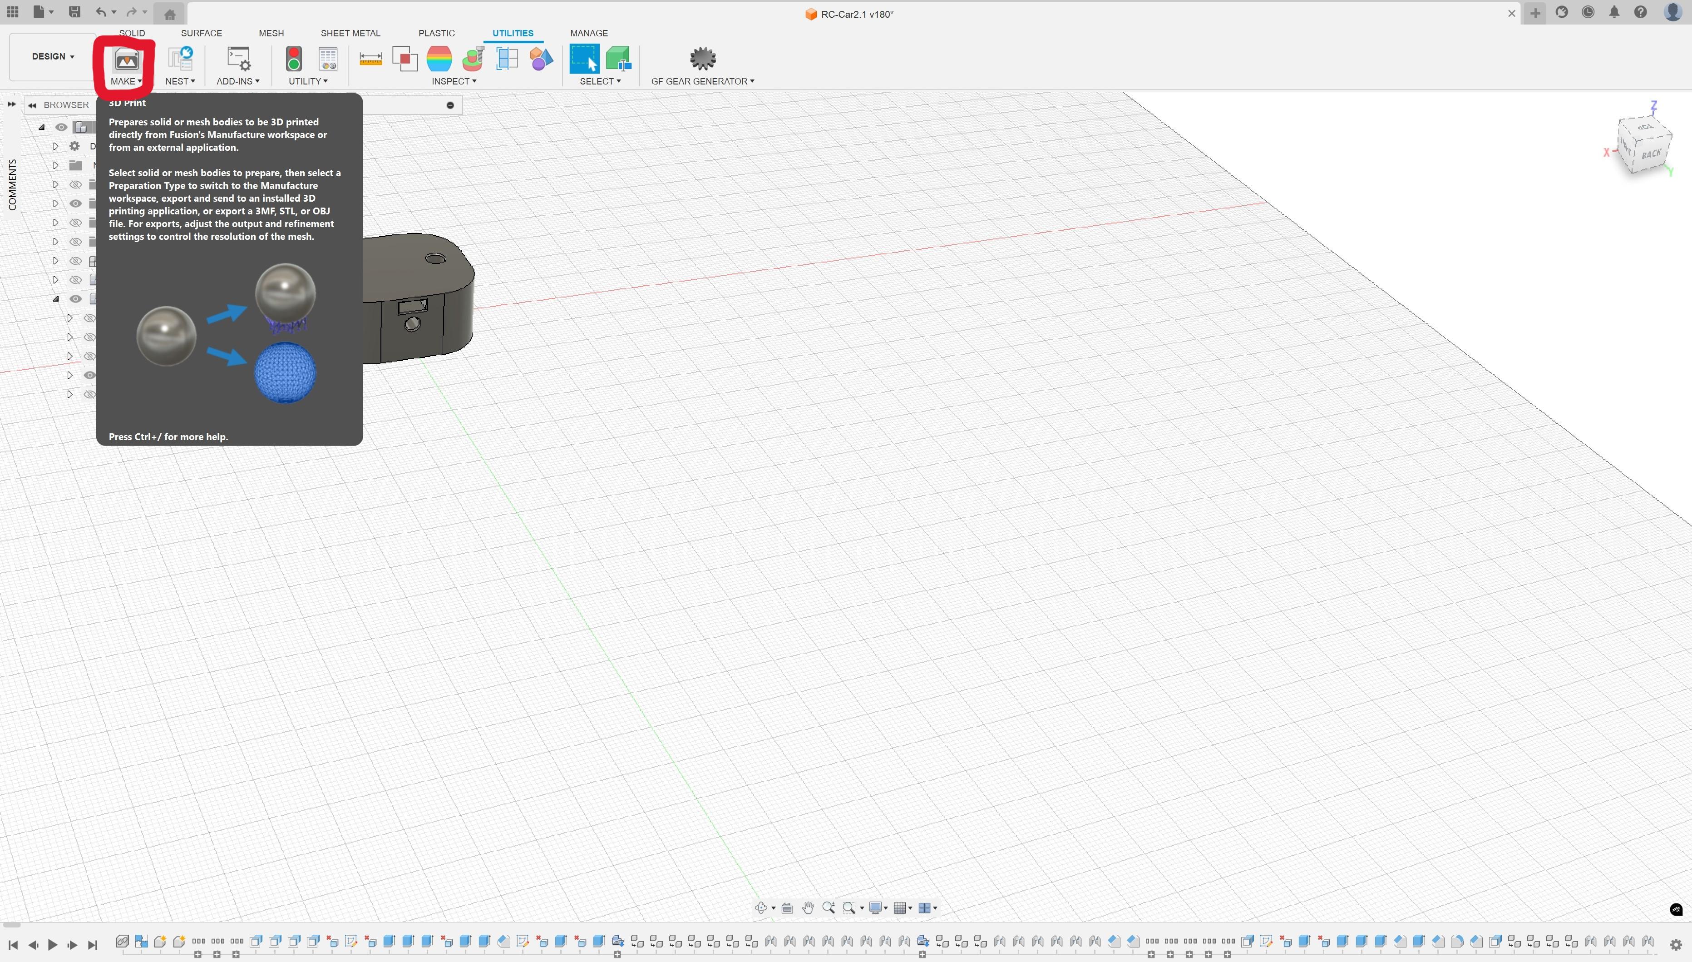1692x962 pixels.
Task: Launch the GF Gear Generator gear icon
Action: point(703,59)
